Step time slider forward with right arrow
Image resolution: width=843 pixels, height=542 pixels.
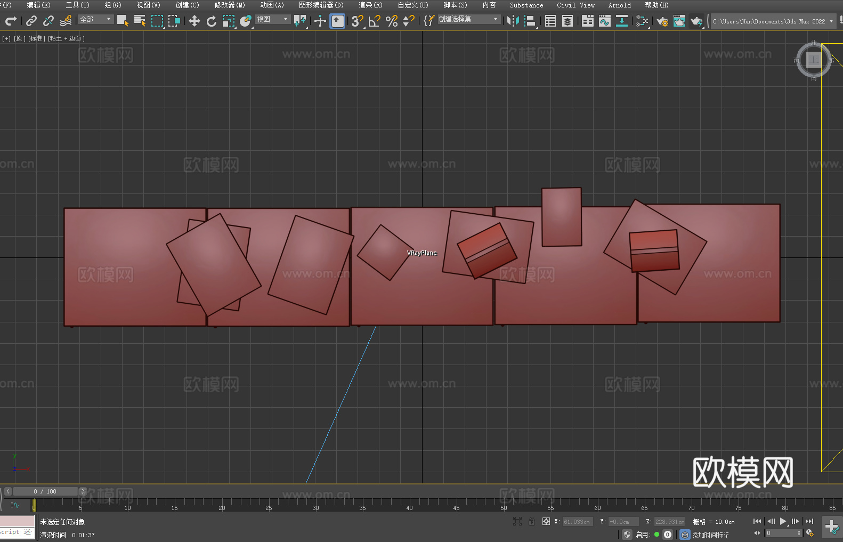click(x=83, y=491)
